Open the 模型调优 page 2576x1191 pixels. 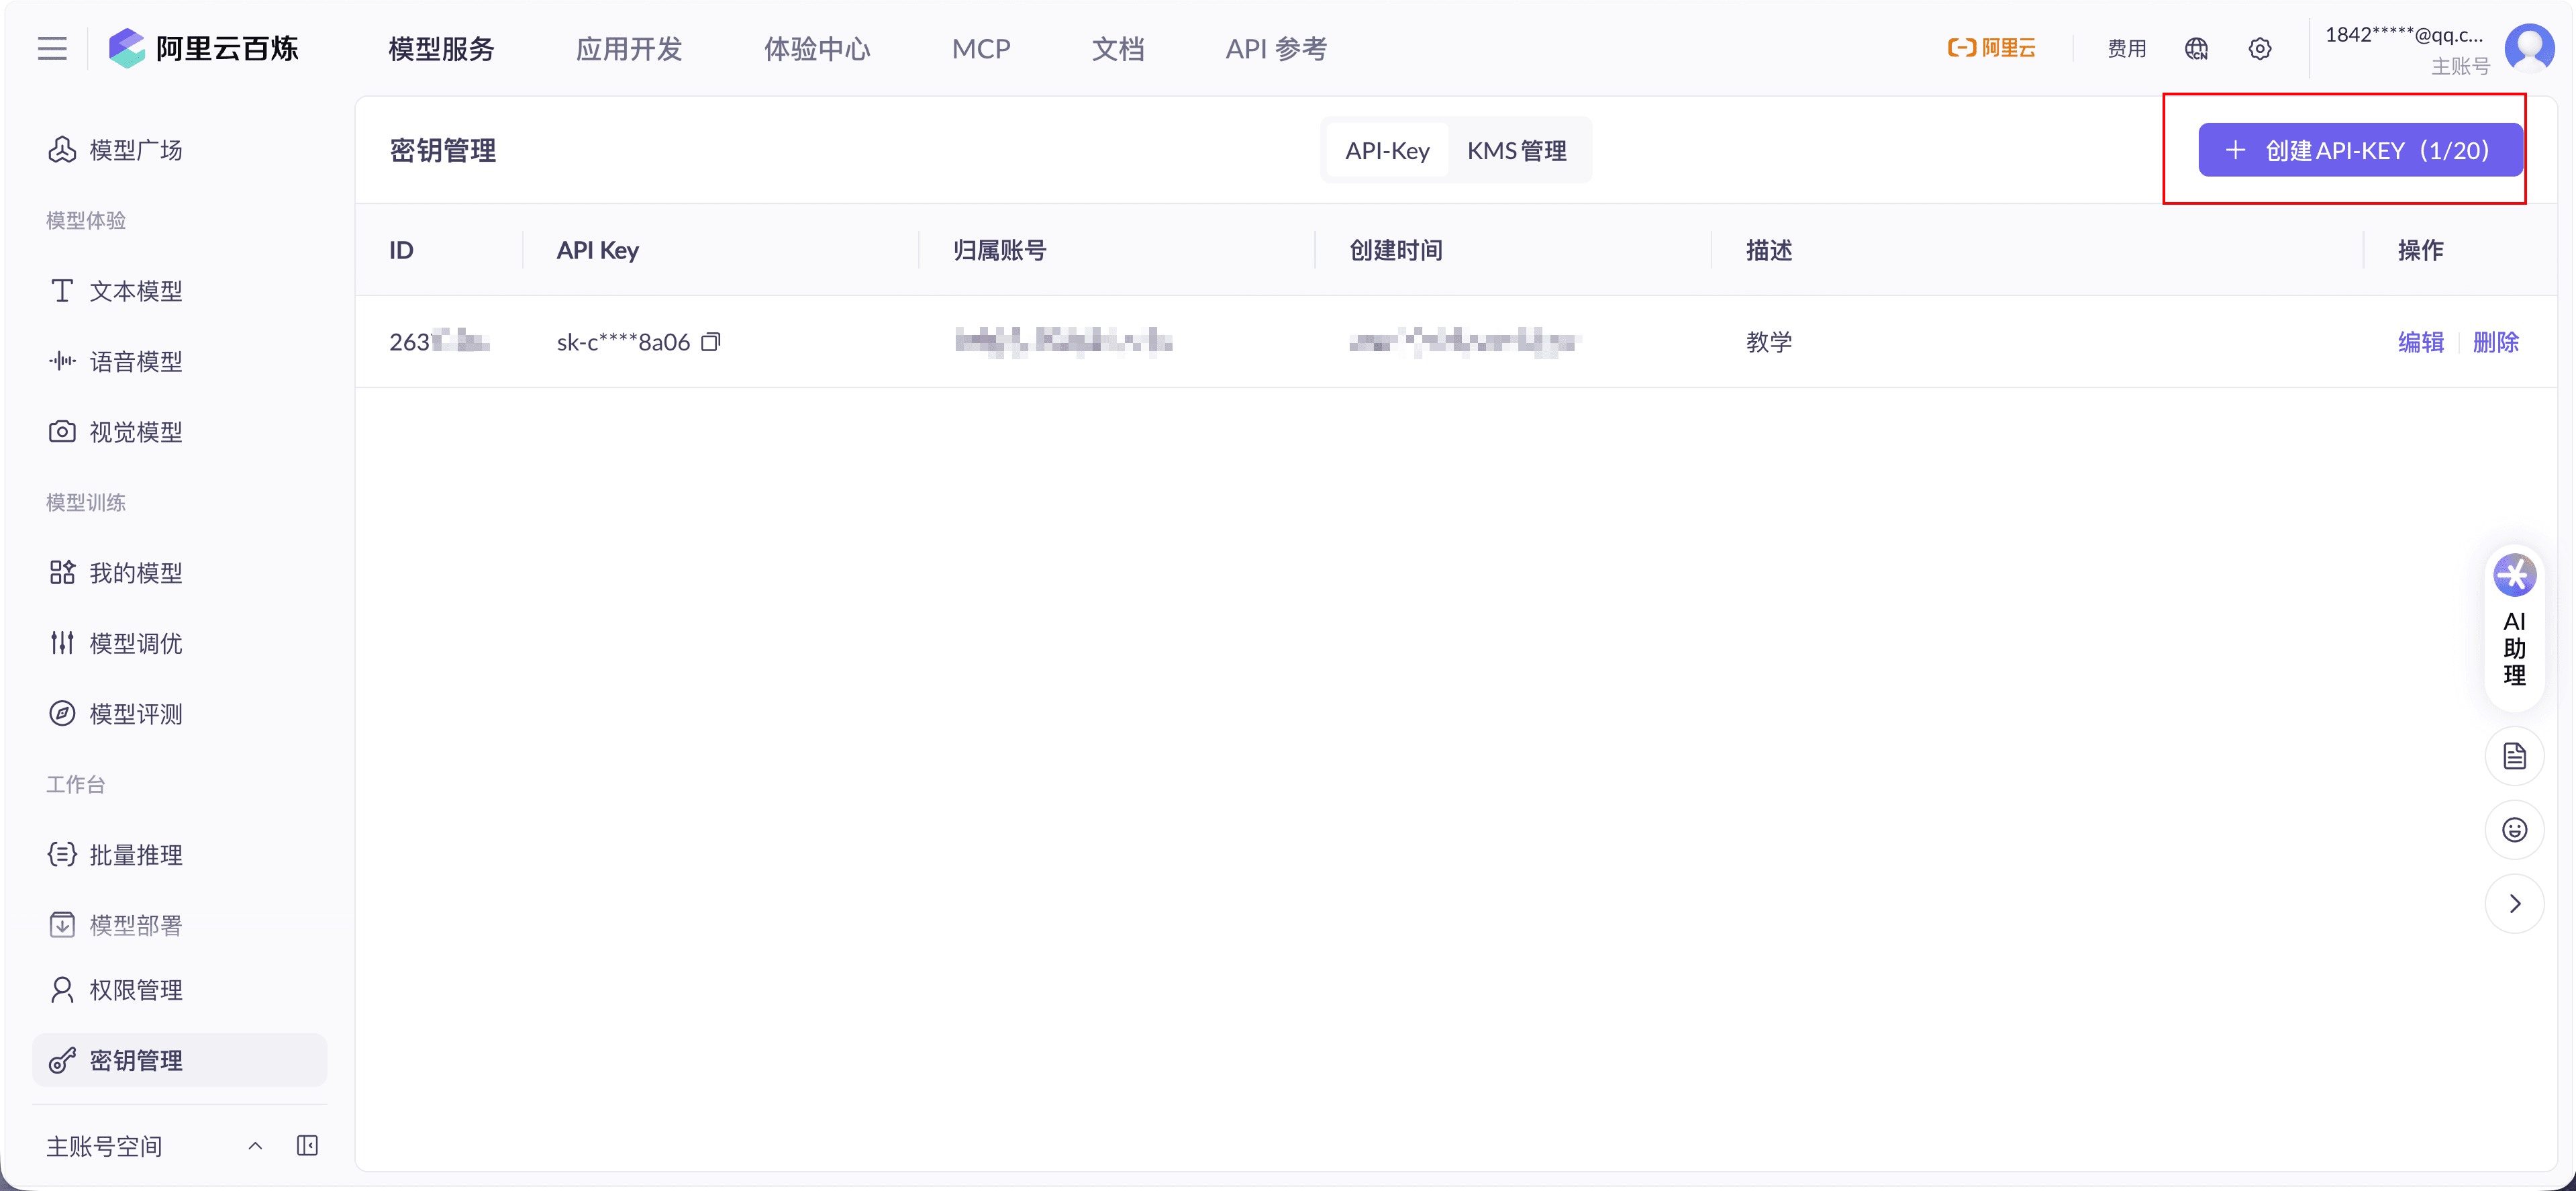[135, 643]
